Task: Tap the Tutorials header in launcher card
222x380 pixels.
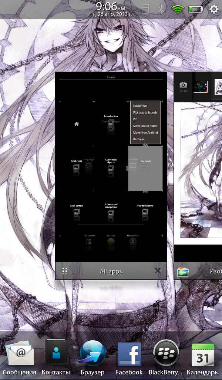Action: (x=111, y=77)
